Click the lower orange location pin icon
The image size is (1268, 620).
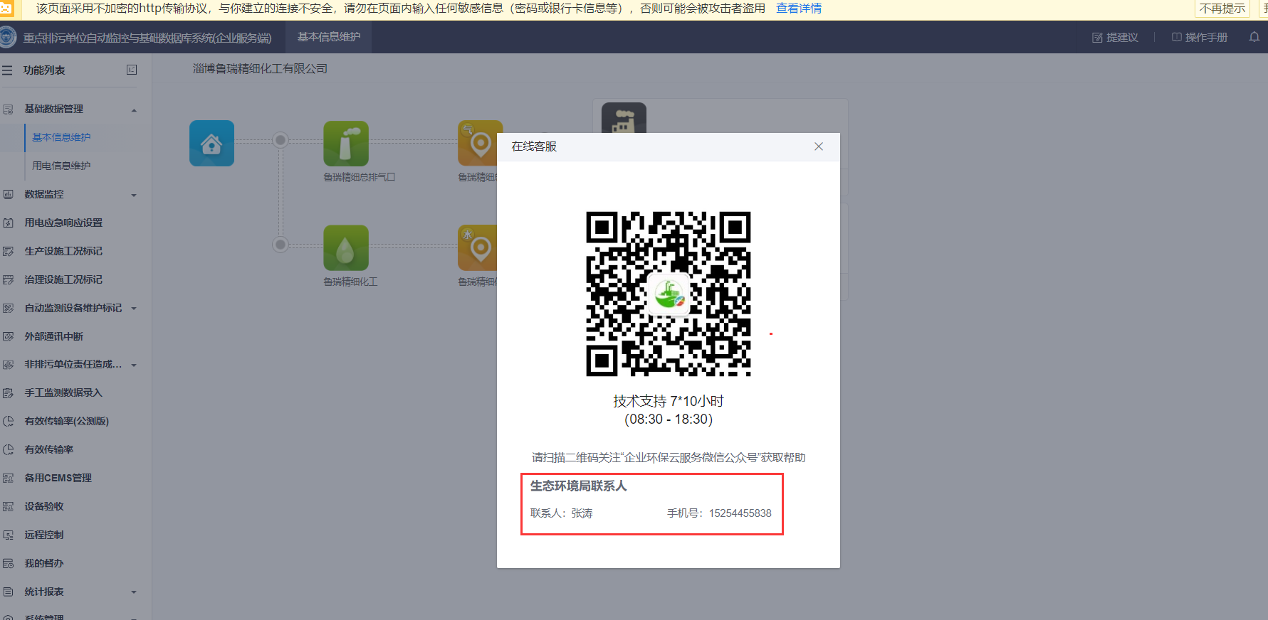(x=478, y=247)
